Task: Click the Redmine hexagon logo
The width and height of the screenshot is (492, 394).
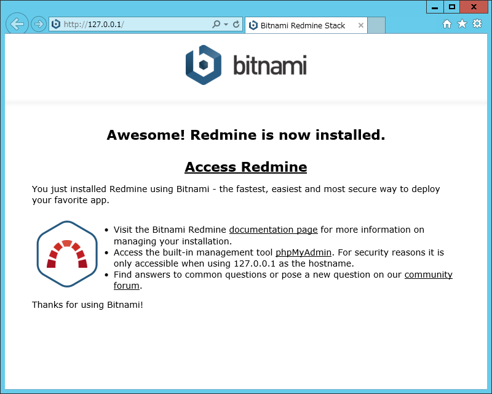Action: point(67,254)
